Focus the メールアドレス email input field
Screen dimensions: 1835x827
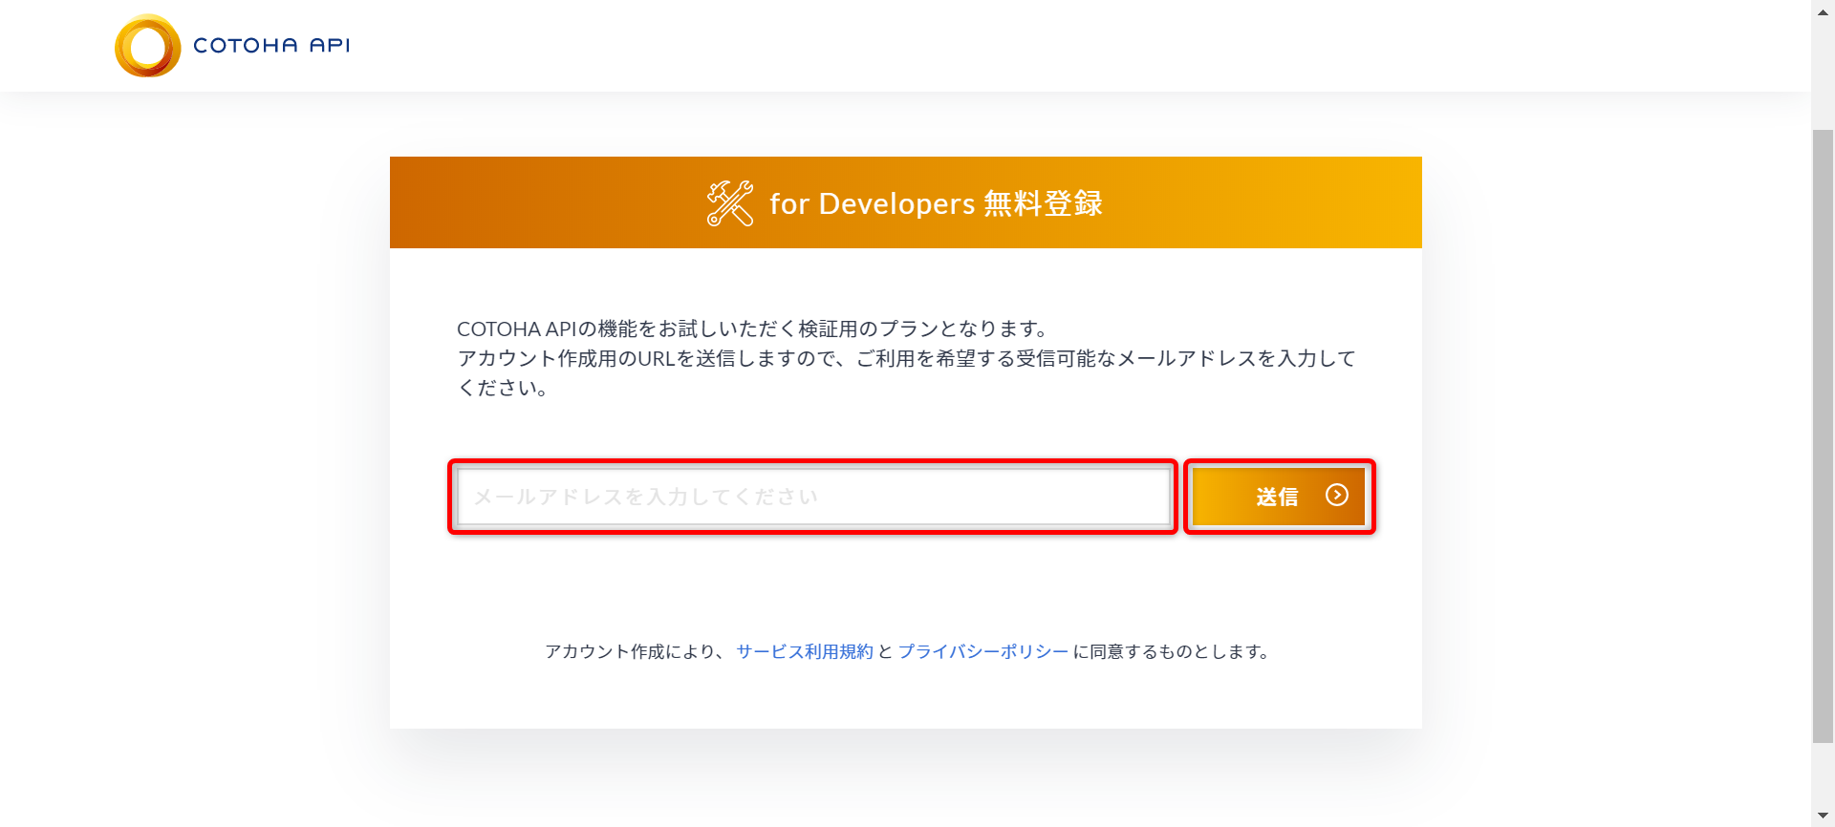[813, 497]
